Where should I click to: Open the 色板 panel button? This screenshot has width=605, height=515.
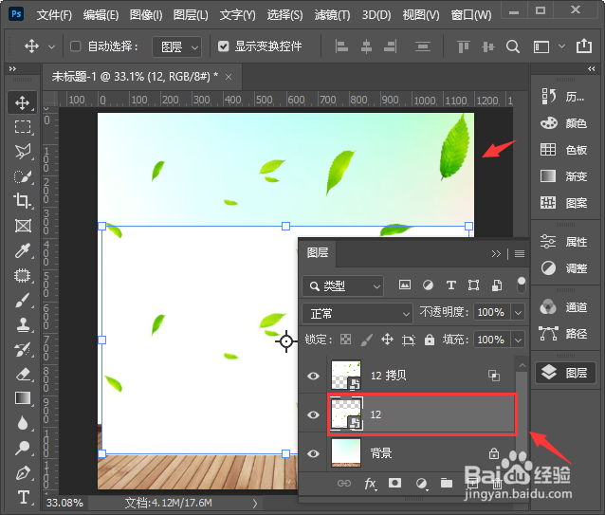(563, 150)
